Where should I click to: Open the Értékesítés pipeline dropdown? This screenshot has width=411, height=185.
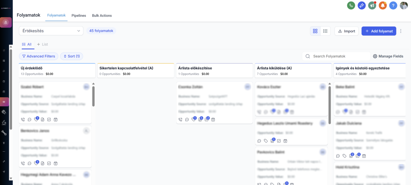pyautogui.click(x=51, y=31)
